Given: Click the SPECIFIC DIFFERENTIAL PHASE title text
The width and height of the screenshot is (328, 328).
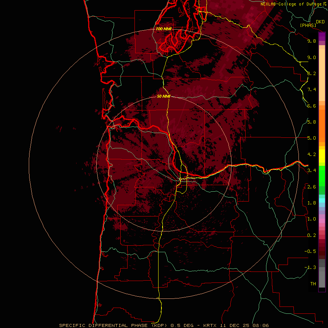Looking at the screenshot, I should coord(104,325).
